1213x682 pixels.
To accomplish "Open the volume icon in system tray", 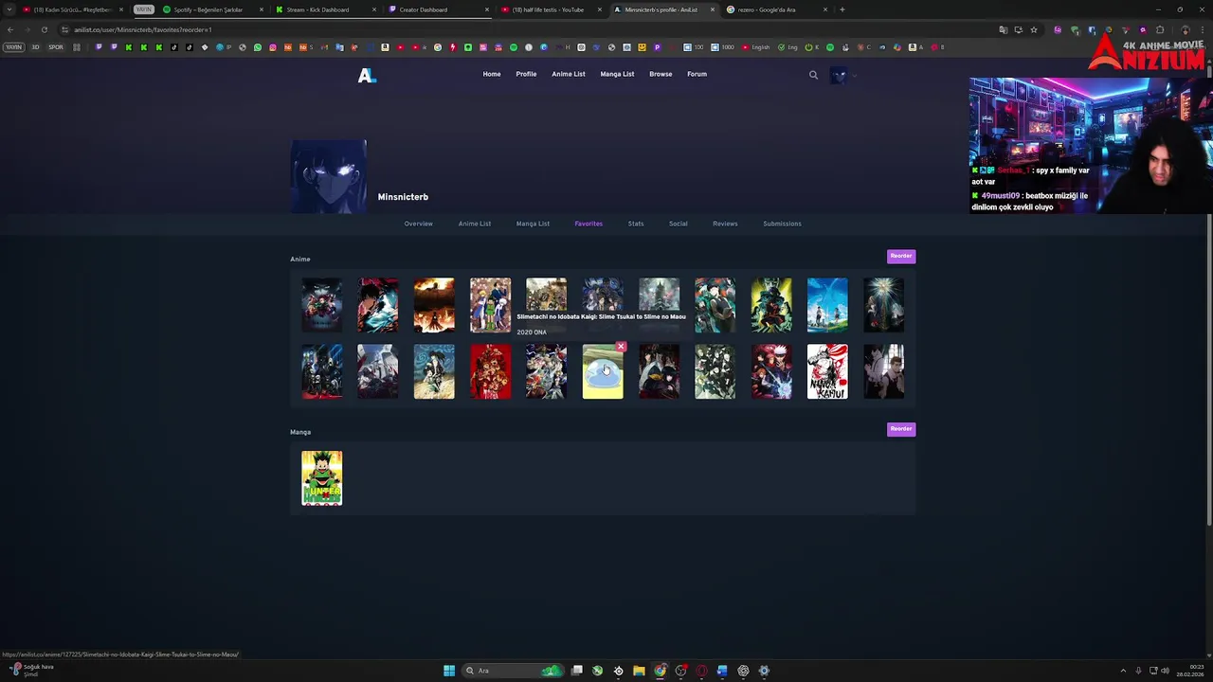I will 1165,671.
